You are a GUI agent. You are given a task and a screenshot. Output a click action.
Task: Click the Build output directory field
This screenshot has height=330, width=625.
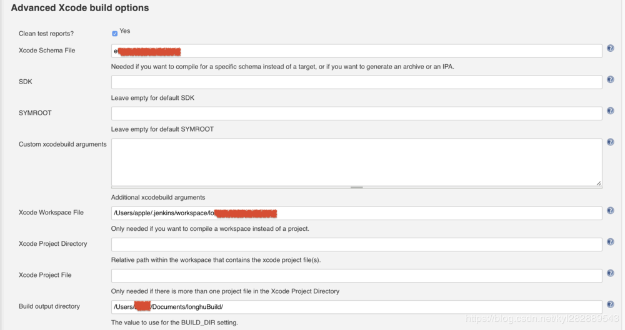pos(357,307)
